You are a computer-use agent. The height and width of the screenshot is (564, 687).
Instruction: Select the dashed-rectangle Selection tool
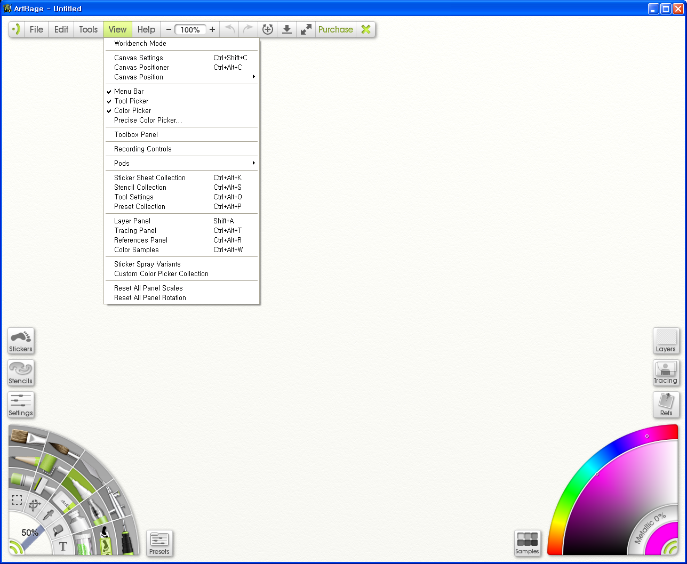click(x=17, y=499)
